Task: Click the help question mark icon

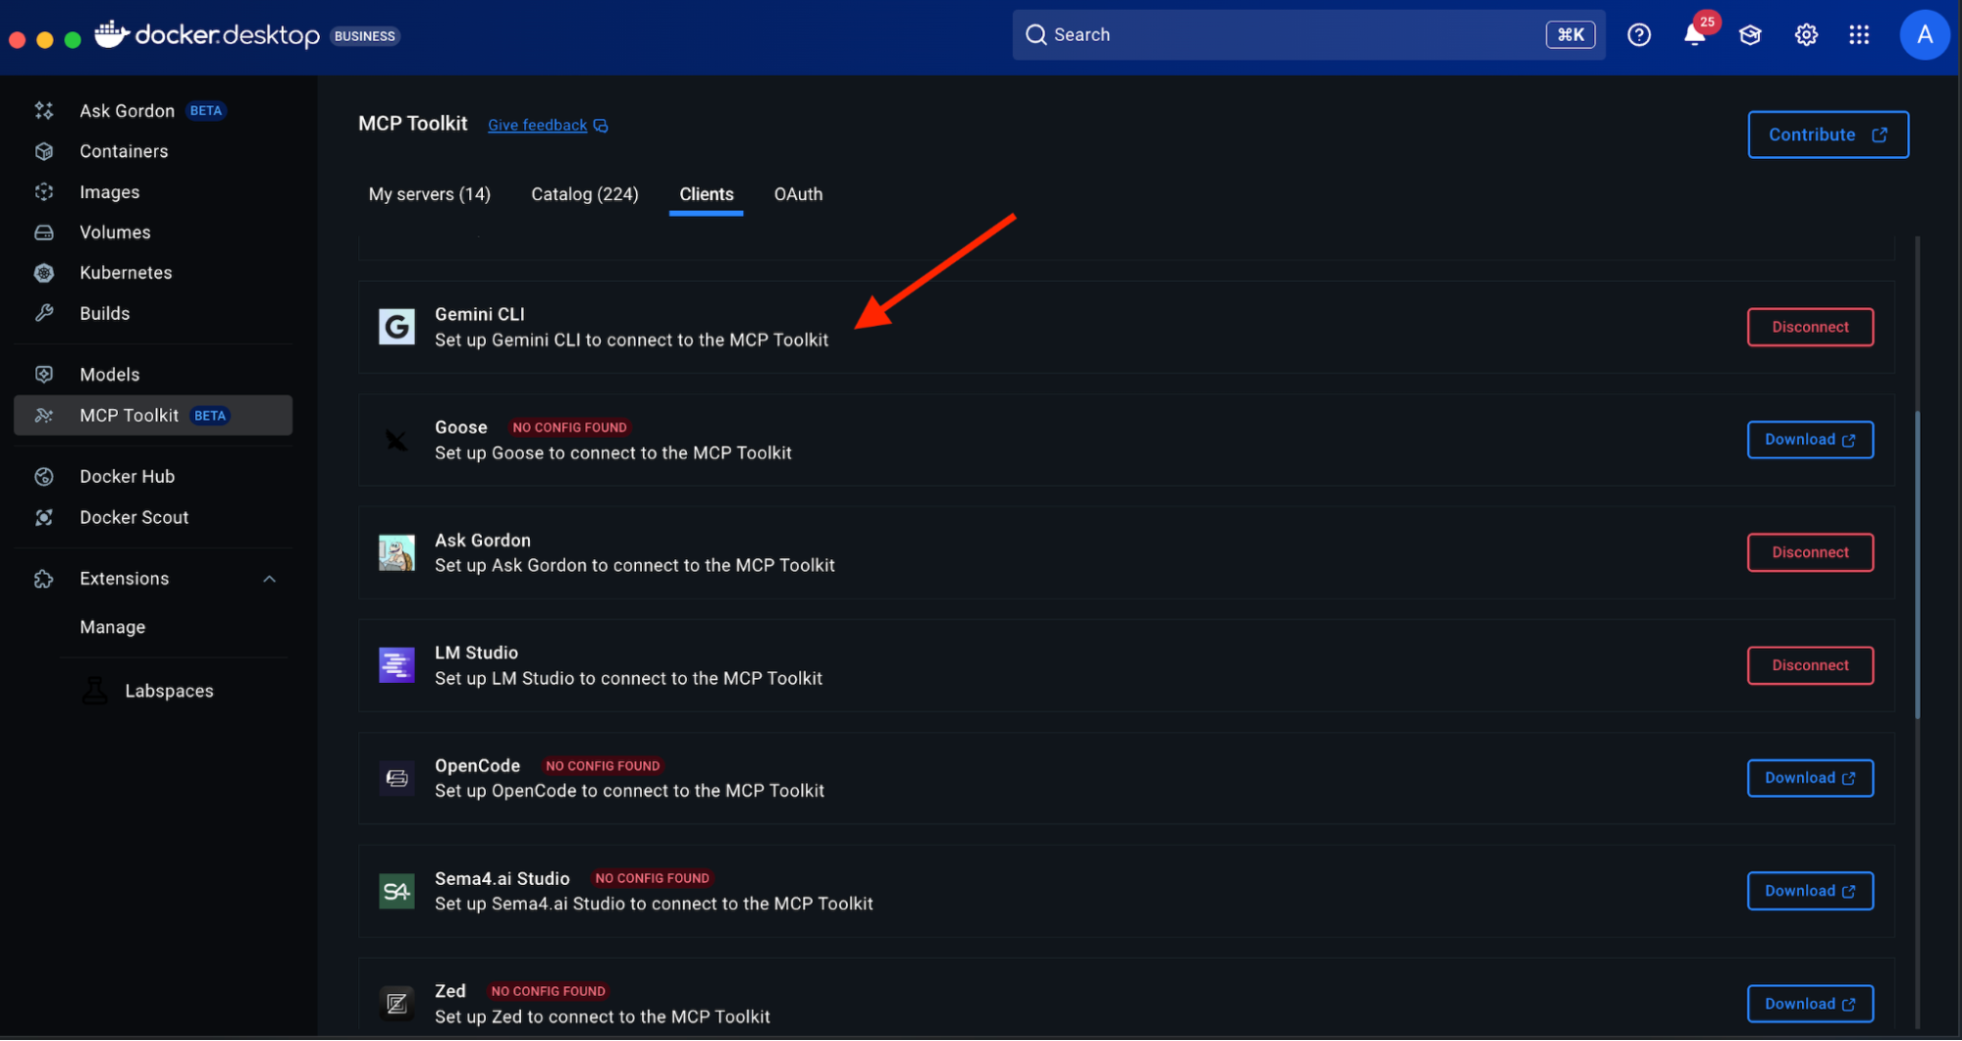Action: pyautogui.click(x=1638, y=35)
